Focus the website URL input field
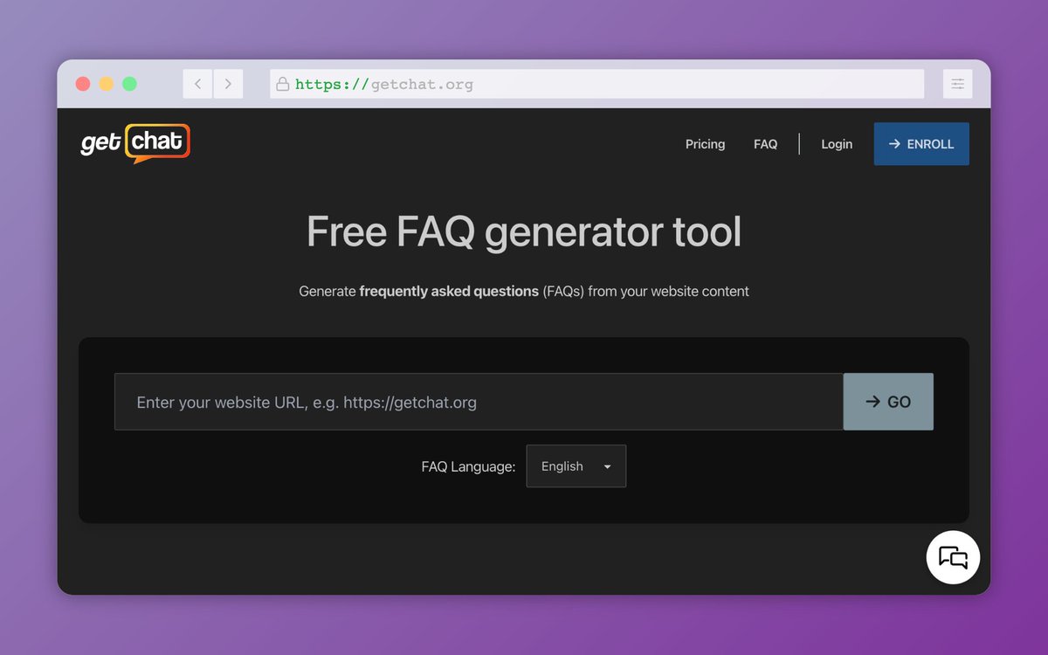The width and height of the screenshot is (1048, 655). pos(479,402)
